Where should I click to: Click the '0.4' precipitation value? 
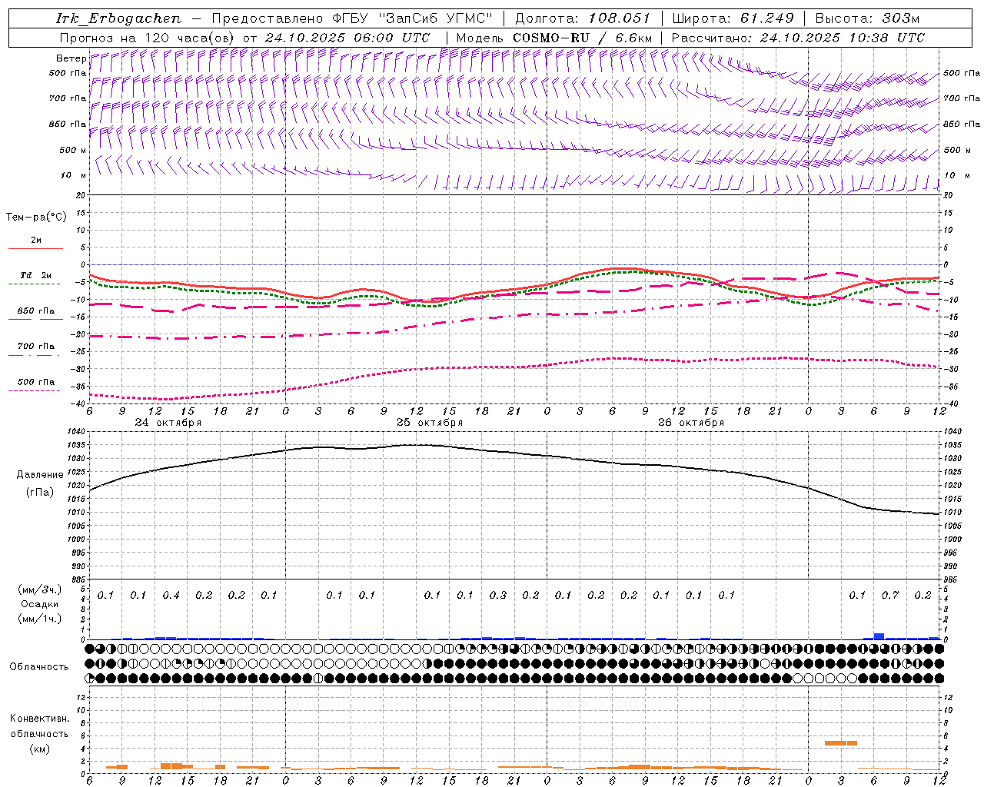(x=171, y=596)
